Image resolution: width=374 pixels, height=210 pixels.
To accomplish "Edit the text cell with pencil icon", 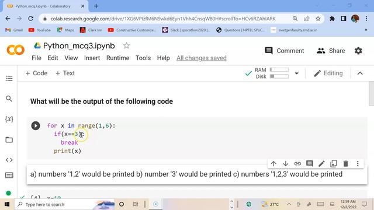I will coord(321,163).
